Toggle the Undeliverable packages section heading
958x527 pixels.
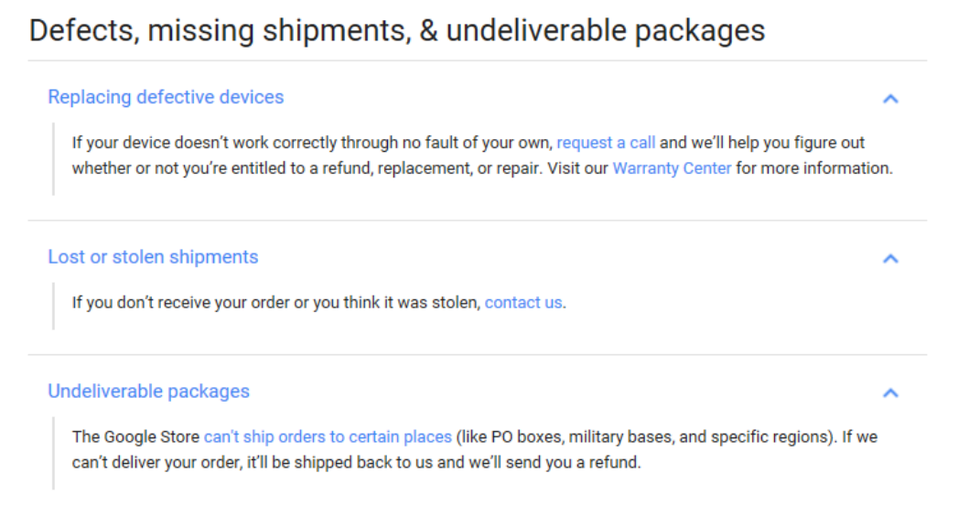click(148, 392)
